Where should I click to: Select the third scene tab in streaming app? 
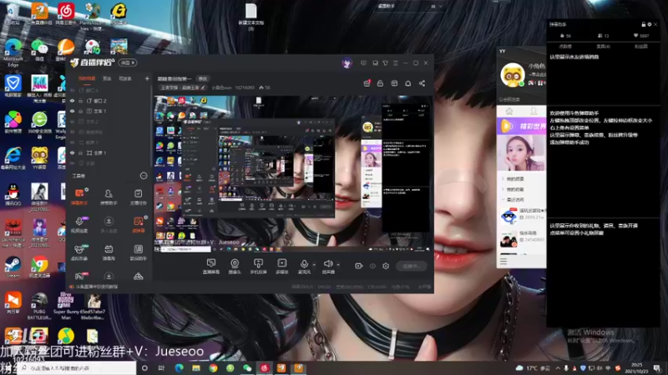pyautogui.click(x=125, y=78)
